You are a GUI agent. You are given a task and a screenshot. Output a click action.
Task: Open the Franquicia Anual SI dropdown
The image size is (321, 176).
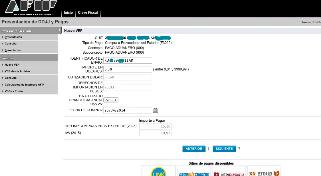(x=111, y=100)
